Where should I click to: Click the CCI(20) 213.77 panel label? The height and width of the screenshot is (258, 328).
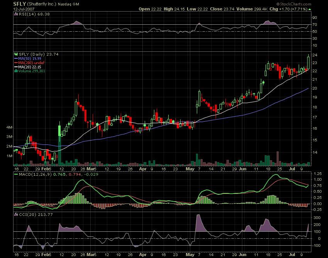[36, 215]
